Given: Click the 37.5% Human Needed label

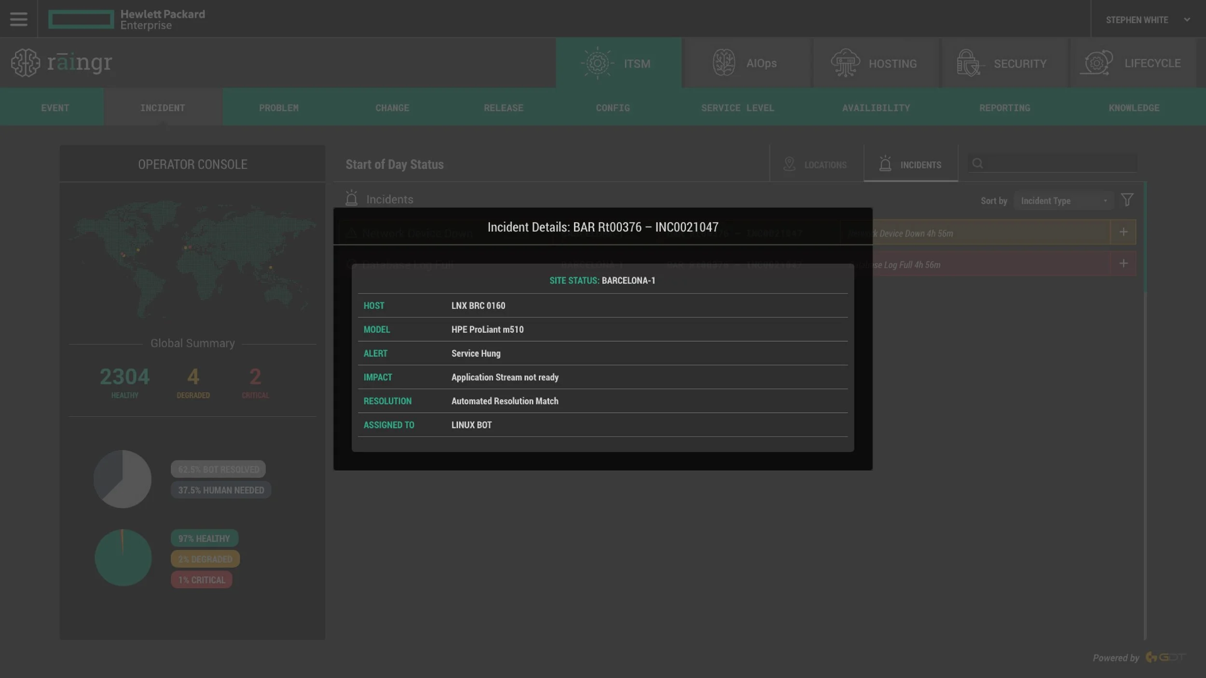Looking at the screenshot, I should point(221,490).
